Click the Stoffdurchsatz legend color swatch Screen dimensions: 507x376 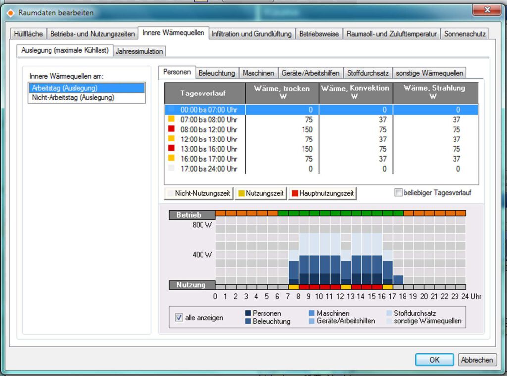[x=389, y=313]
